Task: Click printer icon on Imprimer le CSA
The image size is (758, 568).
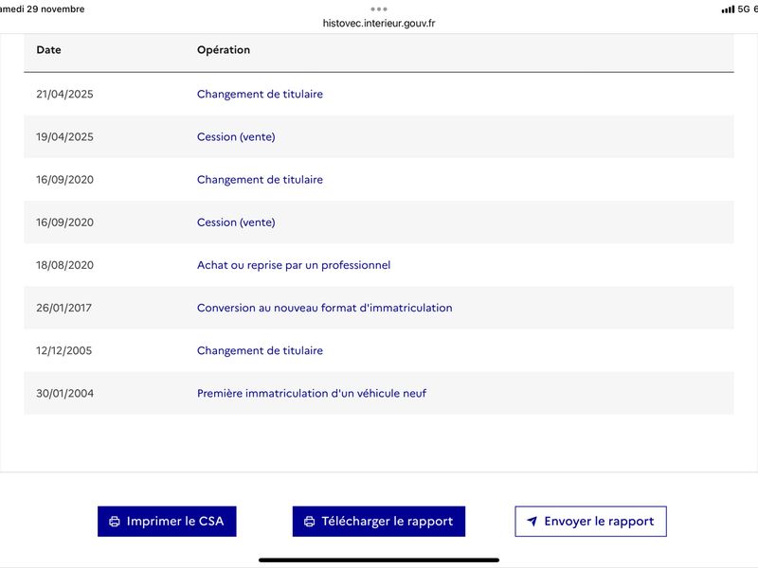Action: click(115, 522)
